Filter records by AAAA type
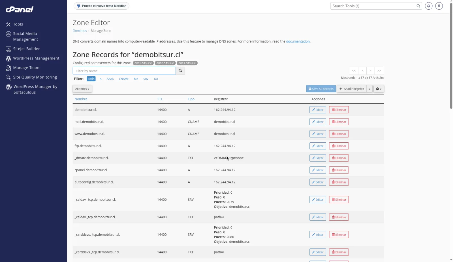 click(x=110, y=79)
